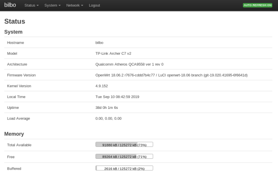Click the Free memory progress bar

click(x=124, y=156)
